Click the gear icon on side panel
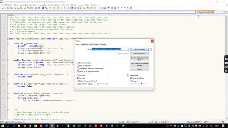Screen dimensions: 228x128 point(226,71)
